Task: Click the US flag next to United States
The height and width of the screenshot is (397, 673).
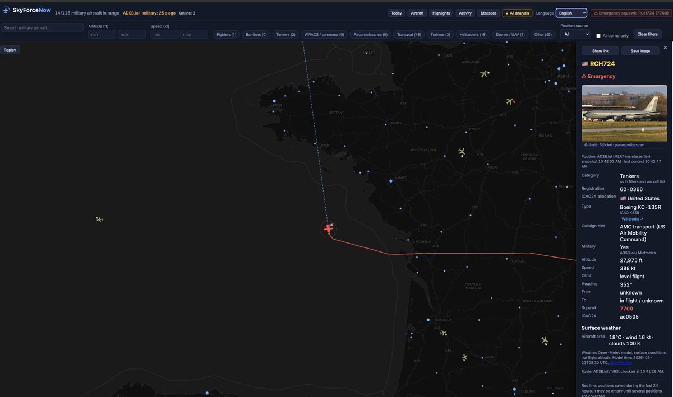Action: pyautogui.click(x=623, y=198)
